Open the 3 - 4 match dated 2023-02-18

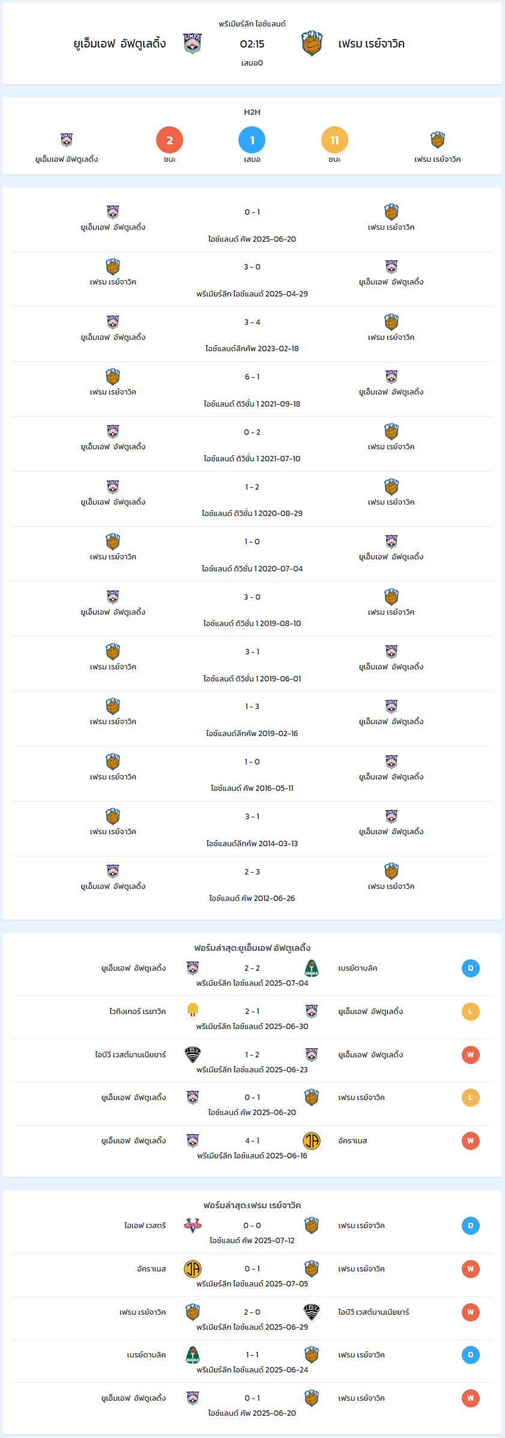[252, 334]
